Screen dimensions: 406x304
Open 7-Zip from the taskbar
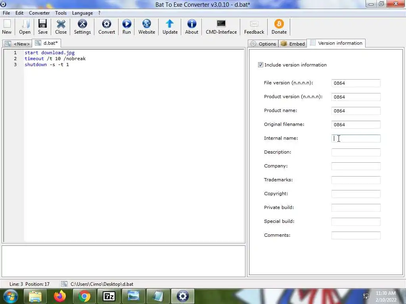(x=109, y=296)
